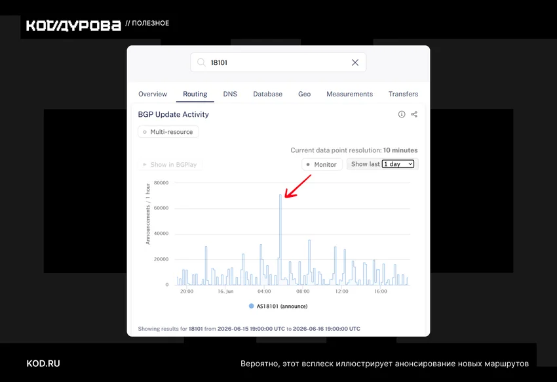
Task: Select the Routing tab
Action: click(195, 94)
